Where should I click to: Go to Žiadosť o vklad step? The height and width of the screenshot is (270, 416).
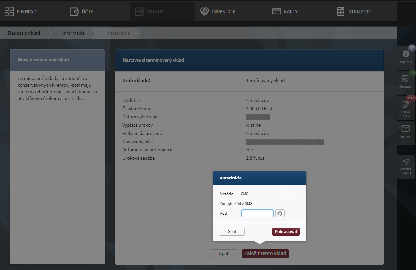[24, 33]
